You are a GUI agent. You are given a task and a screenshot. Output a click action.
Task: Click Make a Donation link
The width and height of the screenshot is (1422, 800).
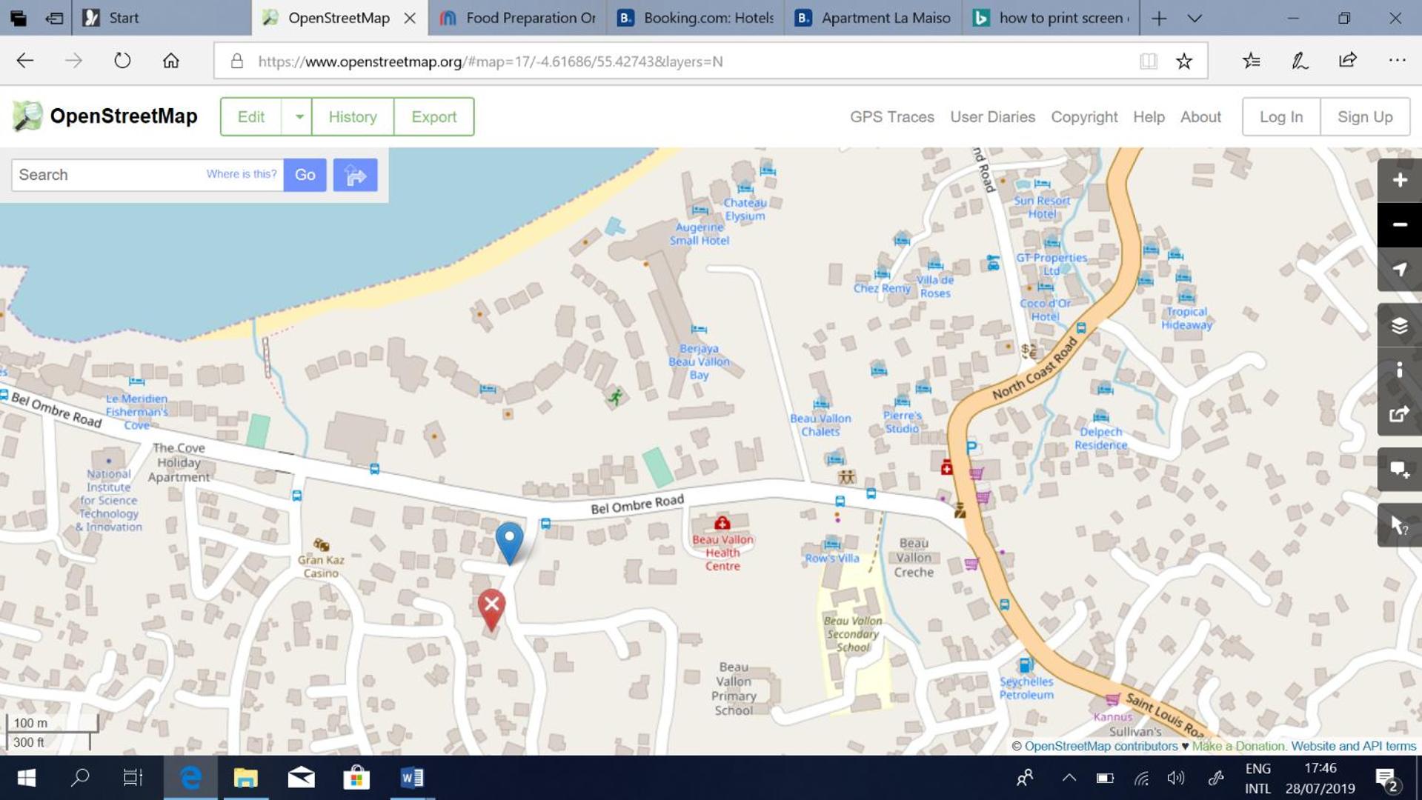[1238, 746]
